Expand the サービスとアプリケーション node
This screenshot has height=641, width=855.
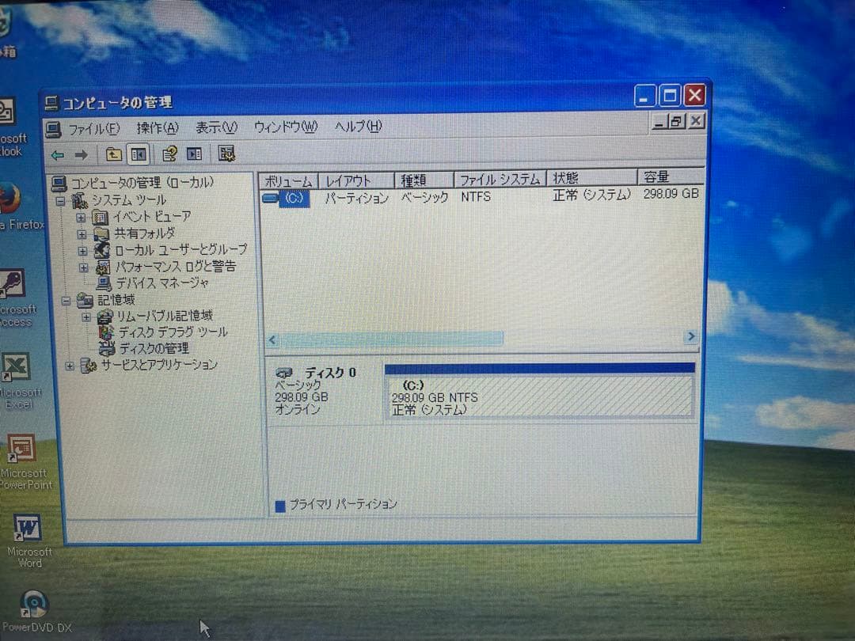click(69, 365)
